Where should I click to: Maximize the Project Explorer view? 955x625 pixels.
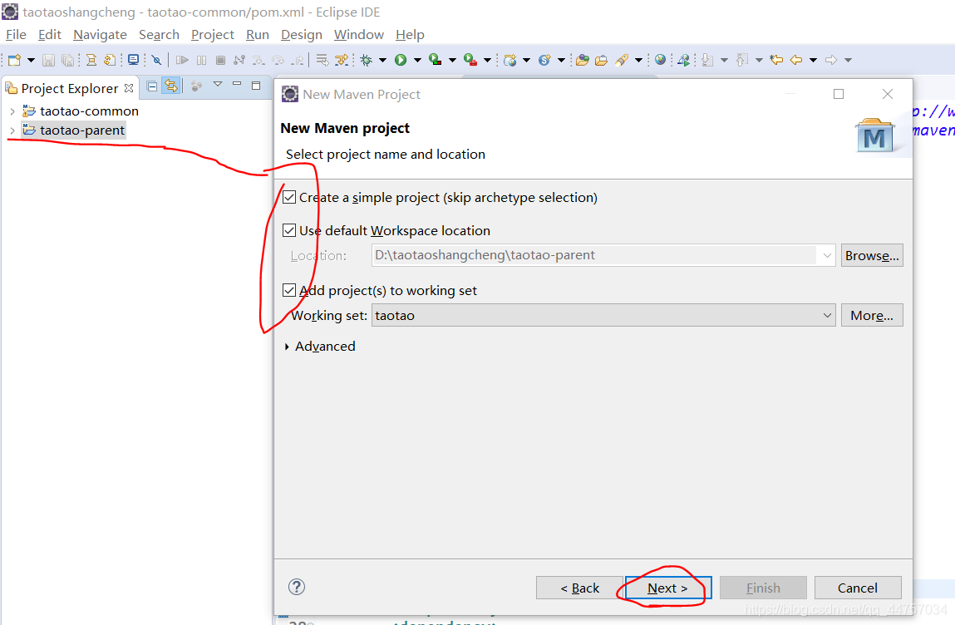(x=256, y=86)
